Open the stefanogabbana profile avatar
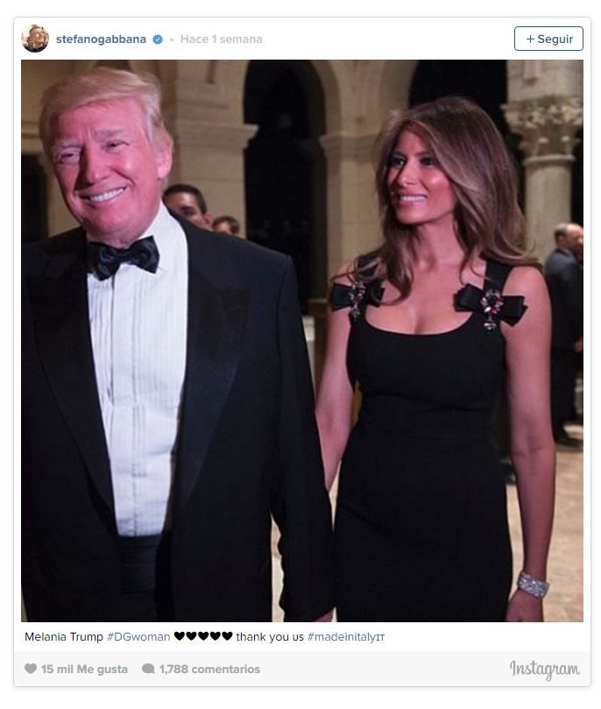The image size is (601, 709). 35,39
